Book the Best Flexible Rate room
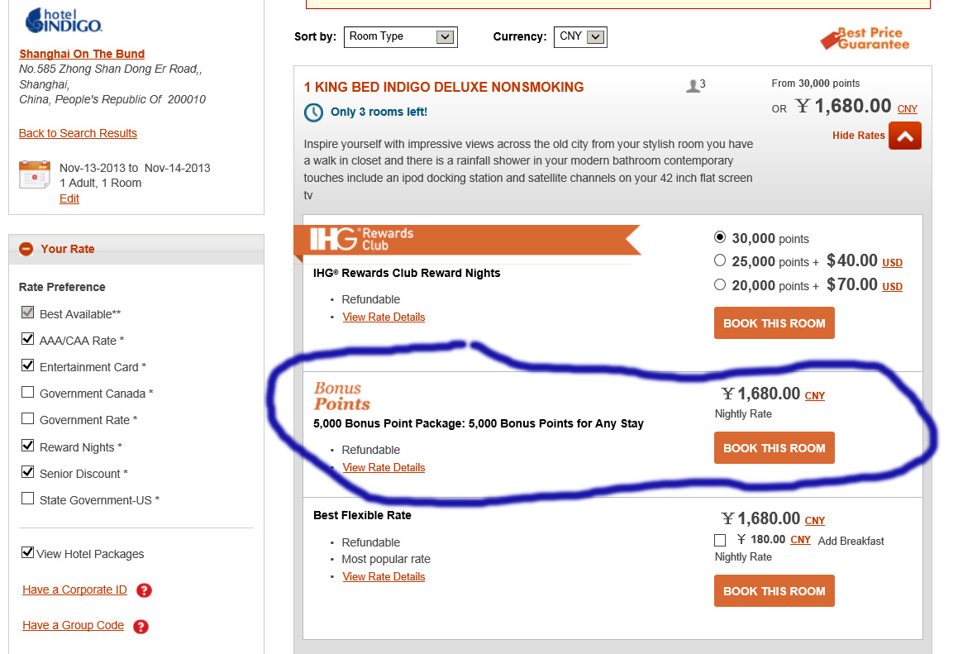Viewport: 958px width, 654px height. [774, 591]
